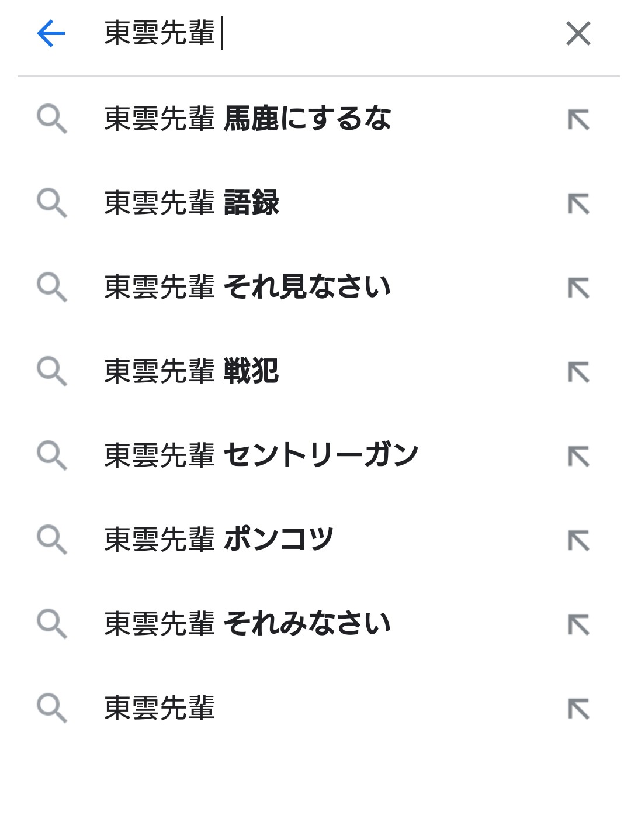Fill search with 語録 using arrow icon
The width and height of the screenshot is (631, 815).
pyautogui.click(x=578, y=204)
